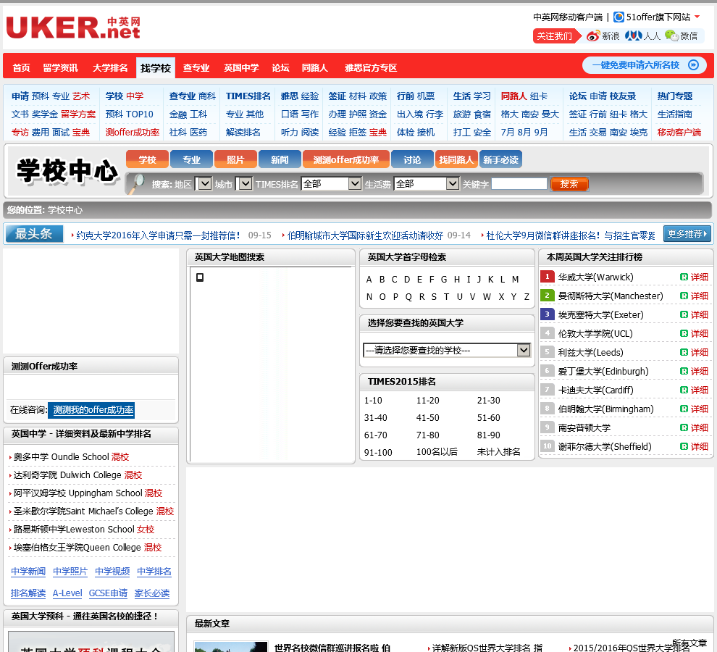Click rank 1 badge next to Warwick
The width and height of the screenshot is (717, 652).
point(547,276)
